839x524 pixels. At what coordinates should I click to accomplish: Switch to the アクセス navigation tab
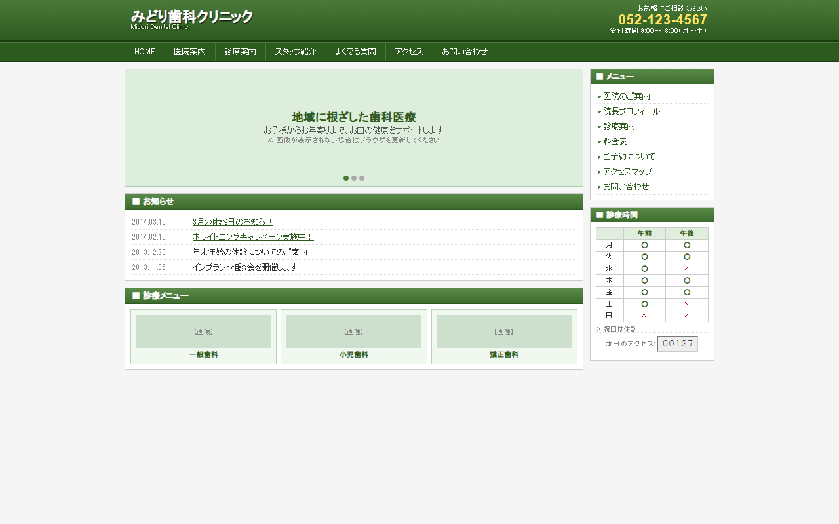coord(409,51)
